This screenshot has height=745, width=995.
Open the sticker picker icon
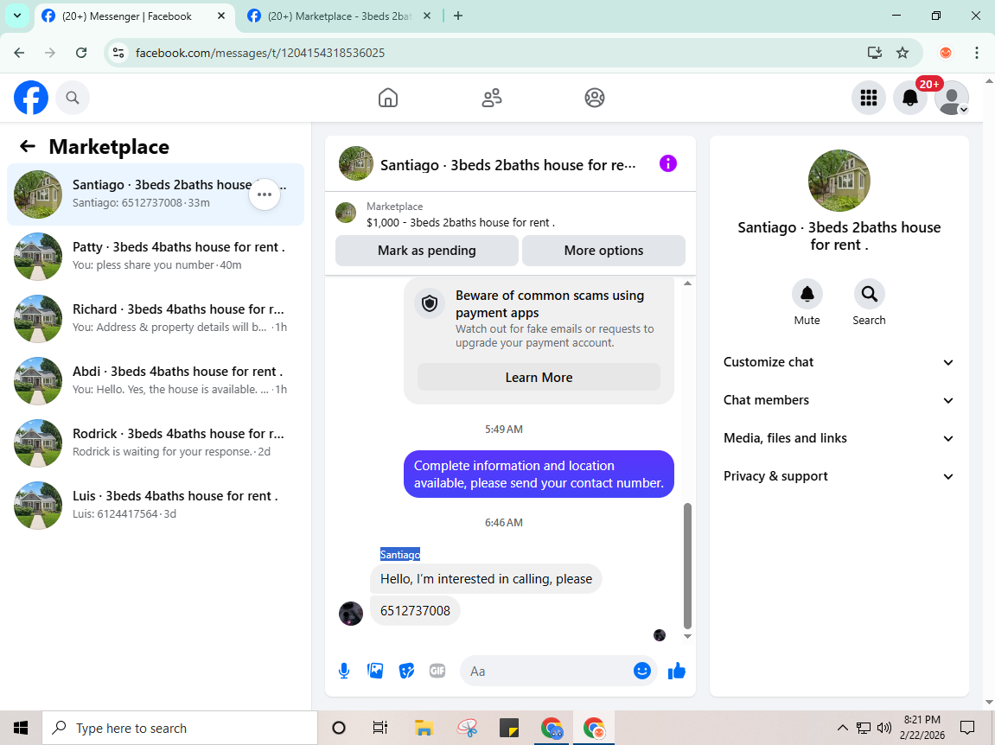[406, 671]
